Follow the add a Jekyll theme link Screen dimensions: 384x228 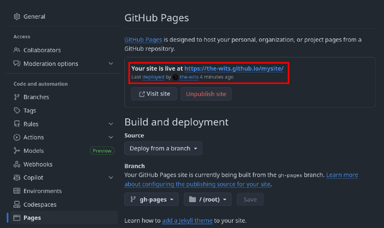tap(187, 220)
